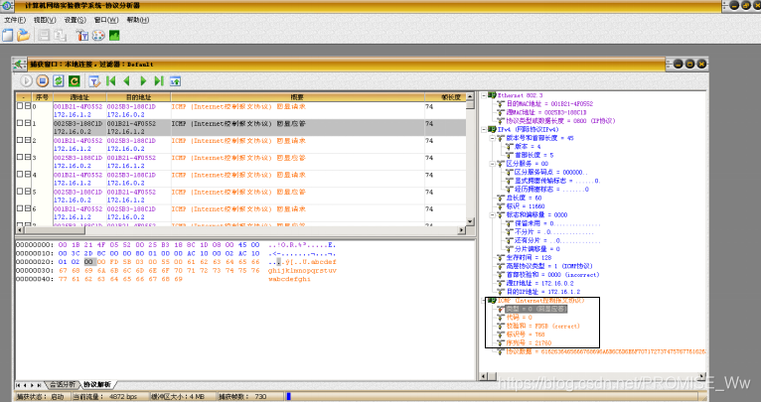Open the filter definition tool icon
Image resolution: width=761 pixels, height=402 pixels.
pyautogui.click(x=82, y=35)
